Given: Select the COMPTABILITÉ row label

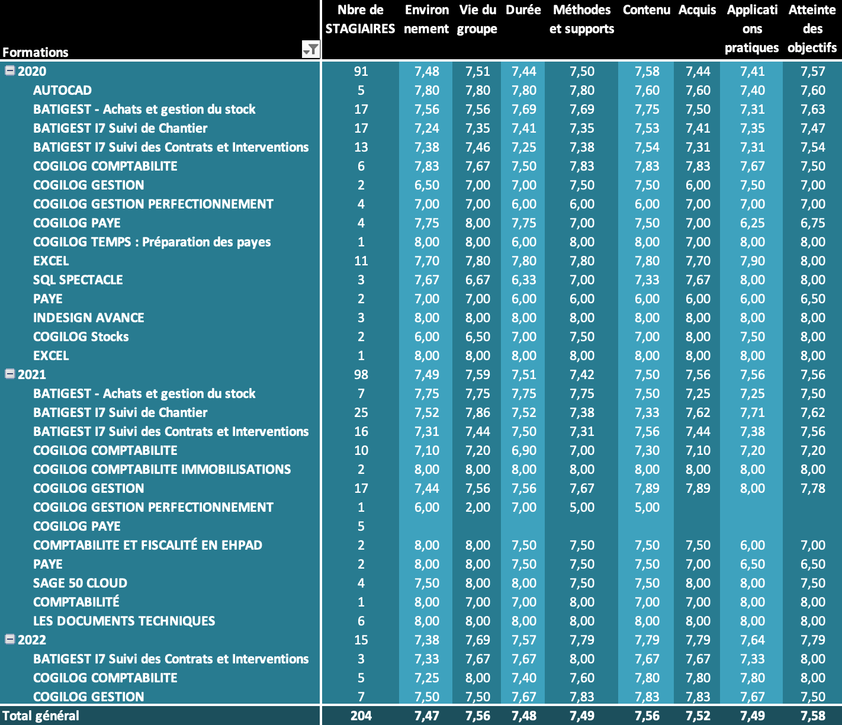Looking at the screenshot, I should click(76, 602).
